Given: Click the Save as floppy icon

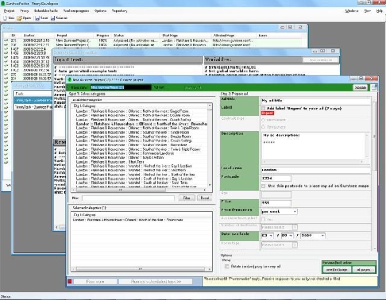Looking at the screenshot, I should (x=53, y=18).
